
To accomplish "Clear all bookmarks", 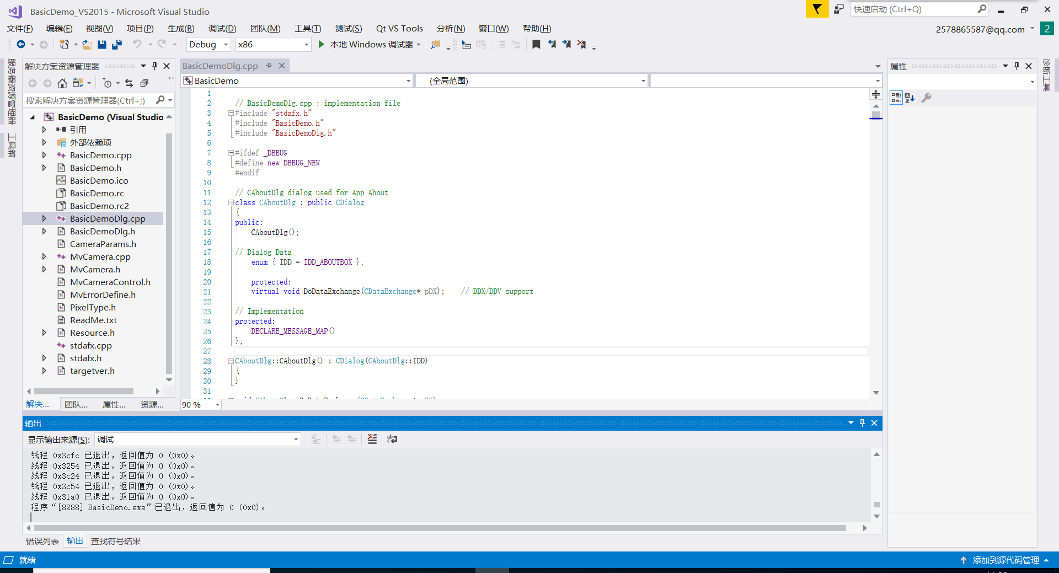I will point(581,44).
